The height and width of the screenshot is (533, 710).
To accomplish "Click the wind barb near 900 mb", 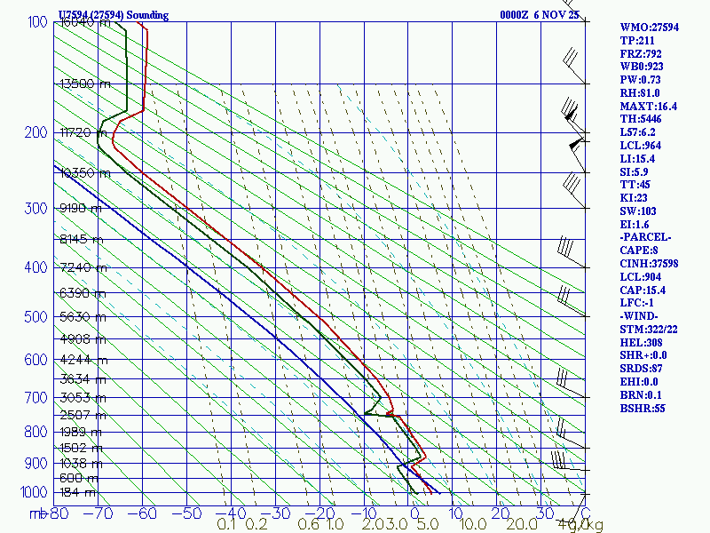I will 568,460.
